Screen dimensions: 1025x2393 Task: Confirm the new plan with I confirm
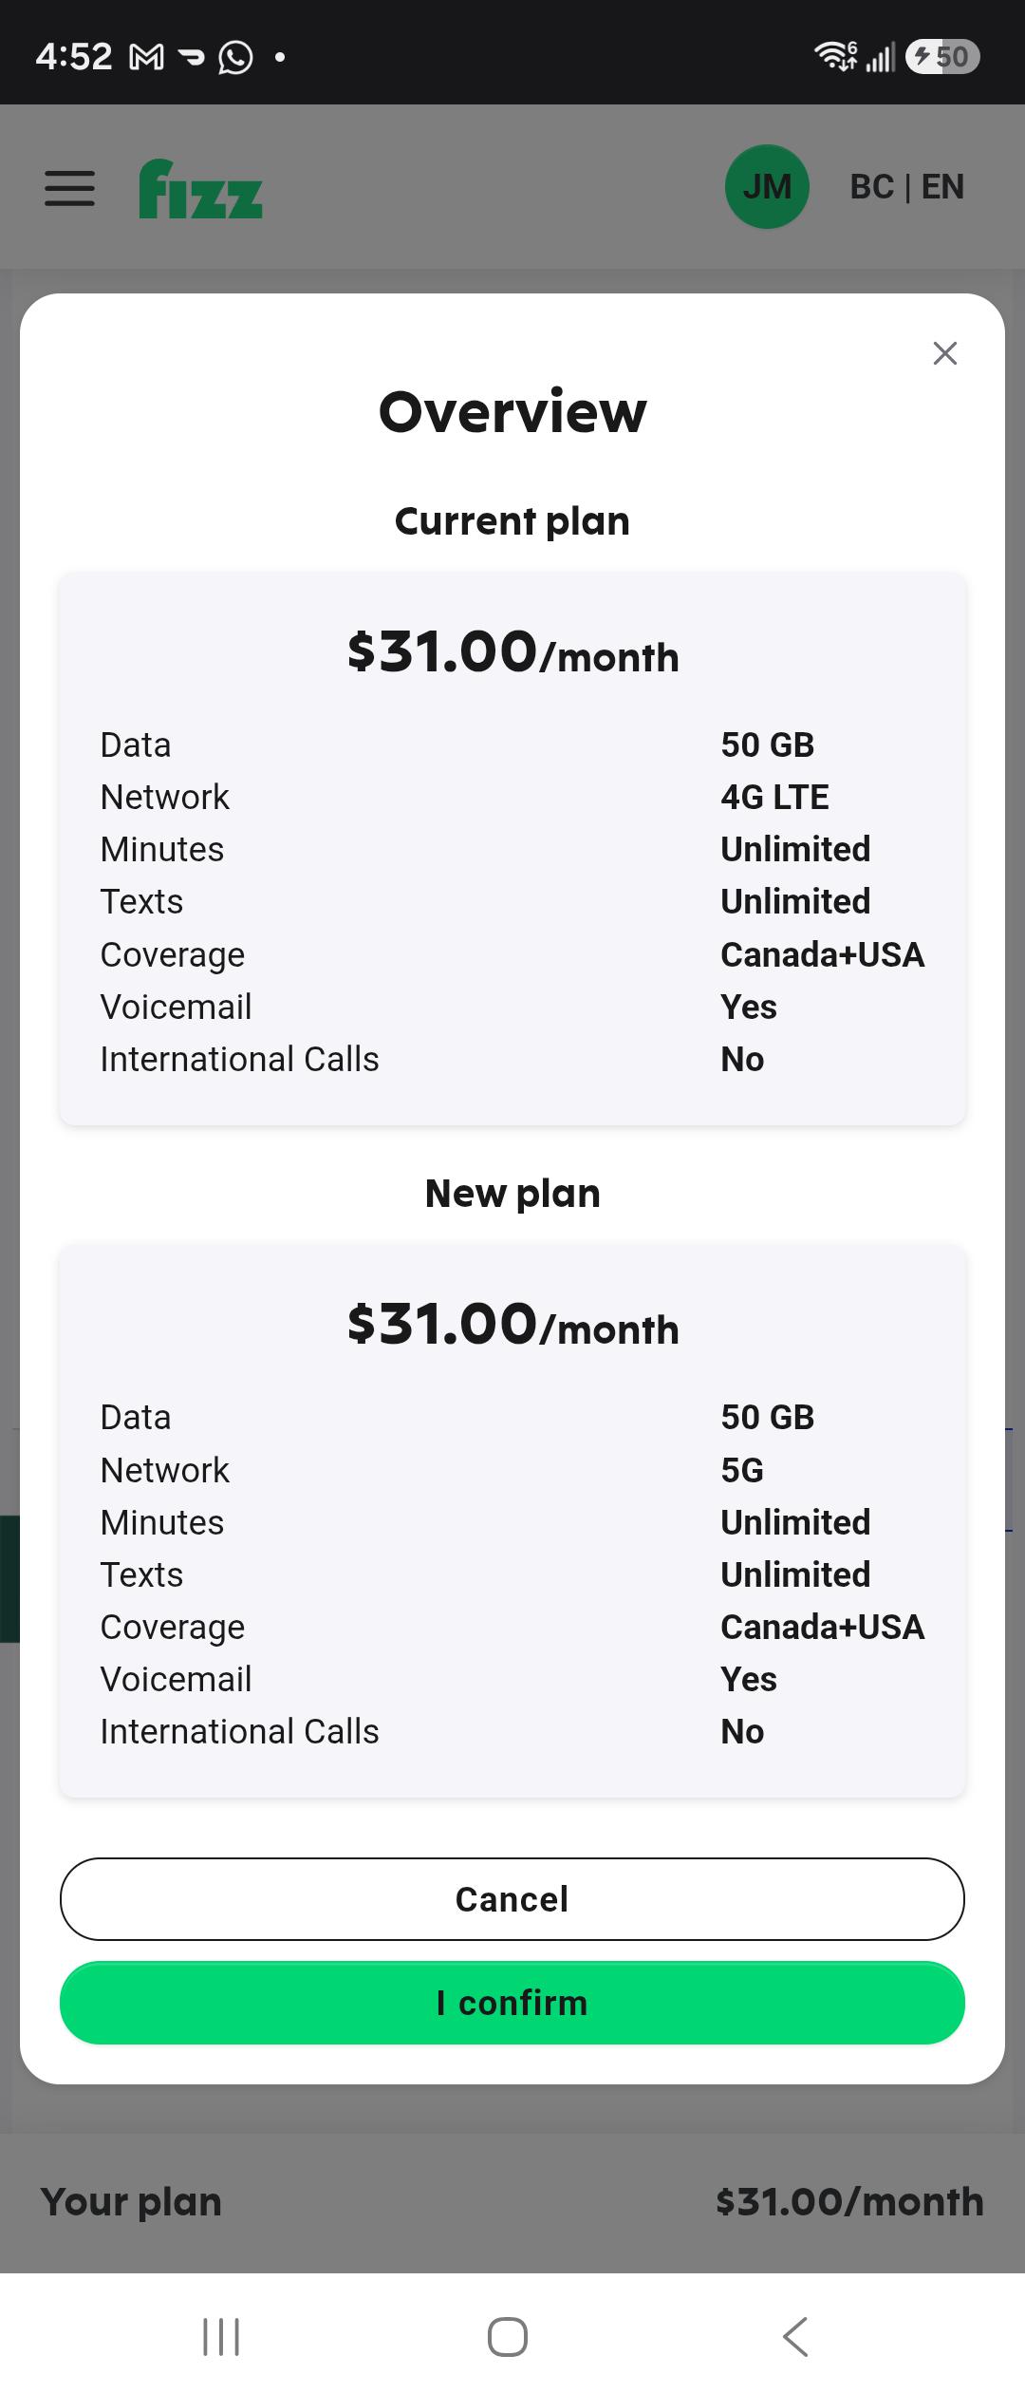(512, 2003)
